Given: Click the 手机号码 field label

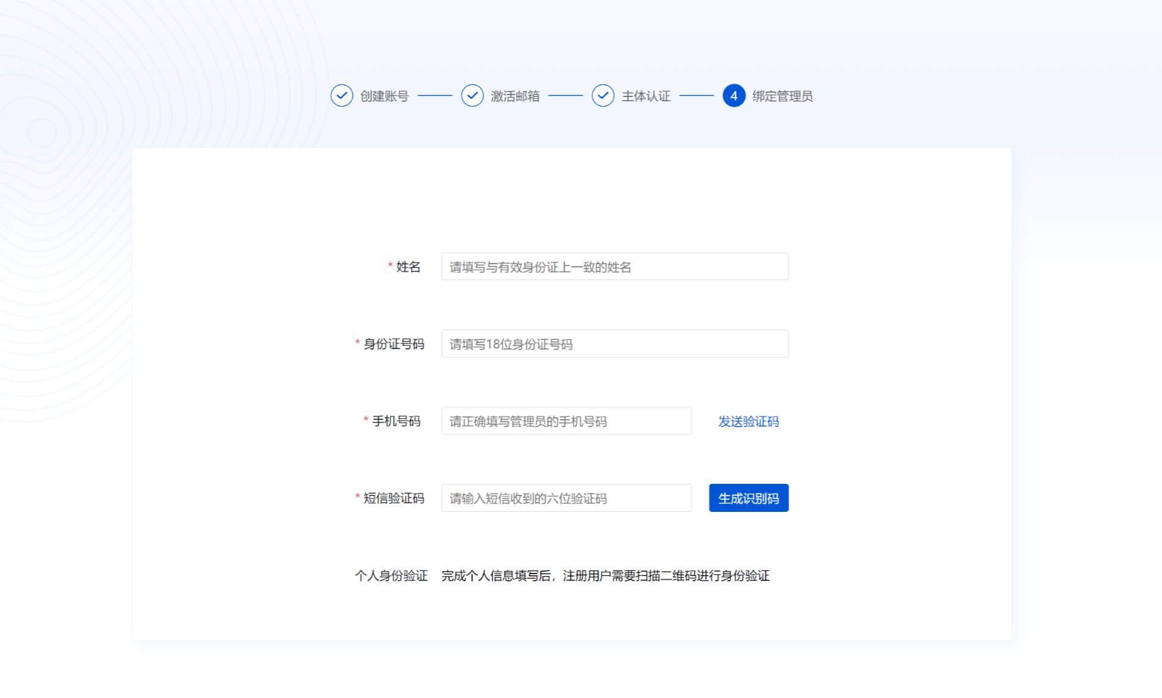Looking at the screenshot, I should [396, 421].
